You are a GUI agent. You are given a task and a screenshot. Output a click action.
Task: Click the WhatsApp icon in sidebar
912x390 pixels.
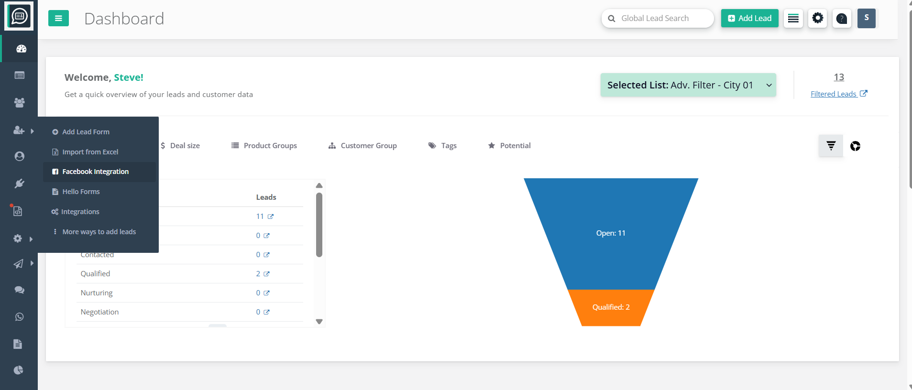(19, 317)
